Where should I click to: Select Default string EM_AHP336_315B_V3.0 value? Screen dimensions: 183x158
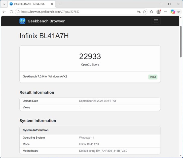click(x=103, y=151)
